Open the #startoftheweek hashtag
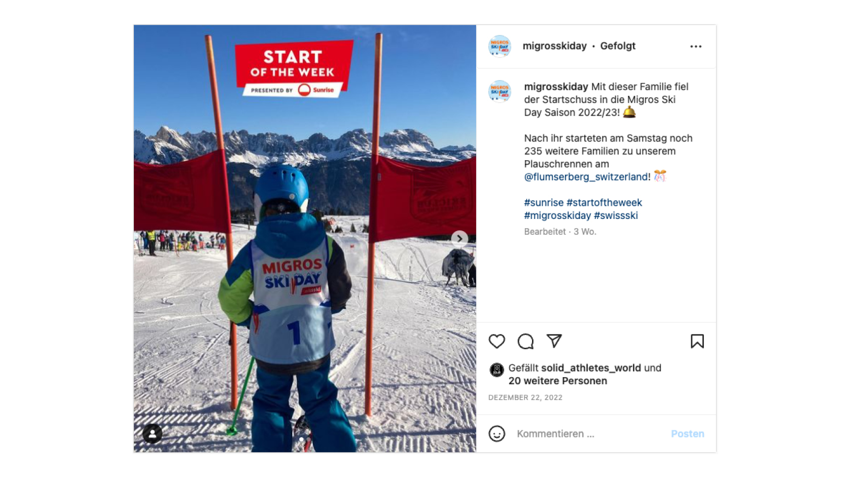Screen dimensions: 852x479 (x=604, y=203)
